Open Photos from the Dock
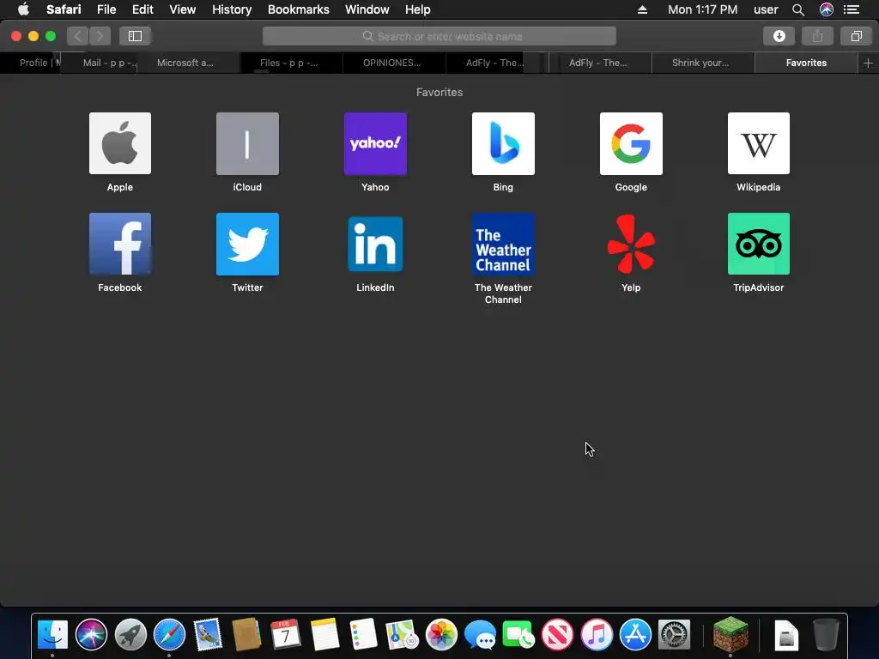 [441, 634]
